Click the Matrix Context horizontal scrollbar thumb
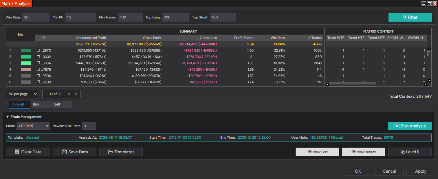This screenshot has width=438, height=179. (x=353, y=84)
